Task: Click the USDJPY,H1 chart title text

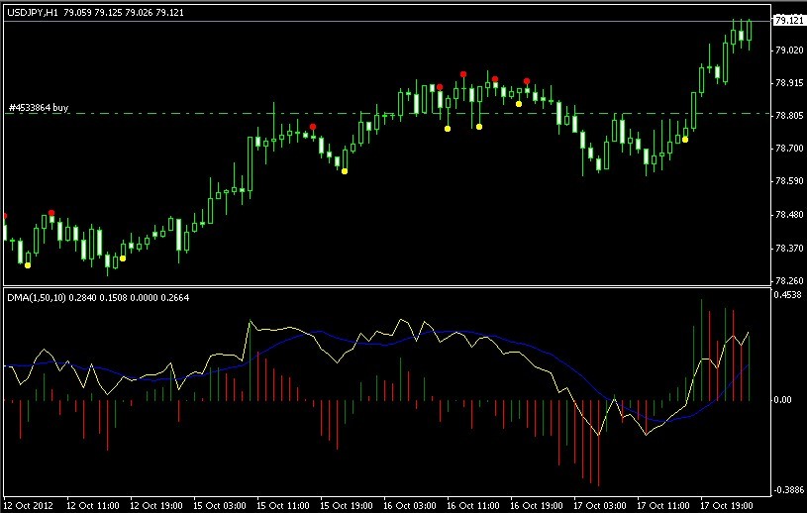Action: (x=31, y=12)
